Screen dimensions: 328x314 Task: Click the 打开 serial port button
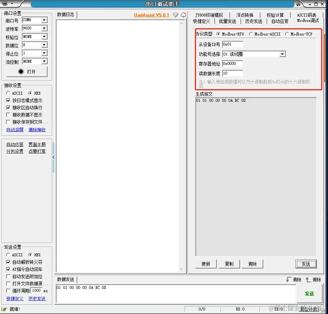27,72
